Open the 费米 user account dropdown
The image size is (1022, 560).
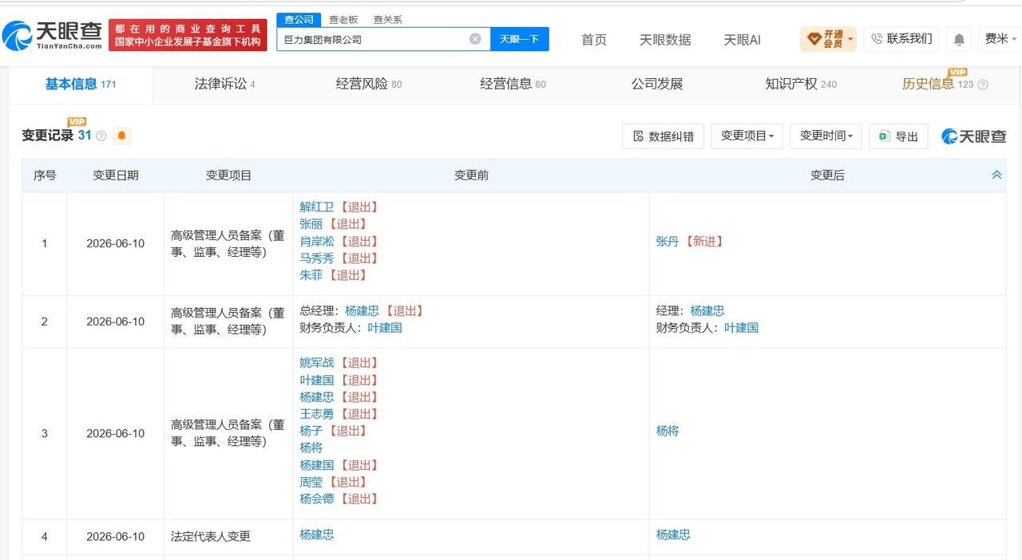pos(1000,38)
